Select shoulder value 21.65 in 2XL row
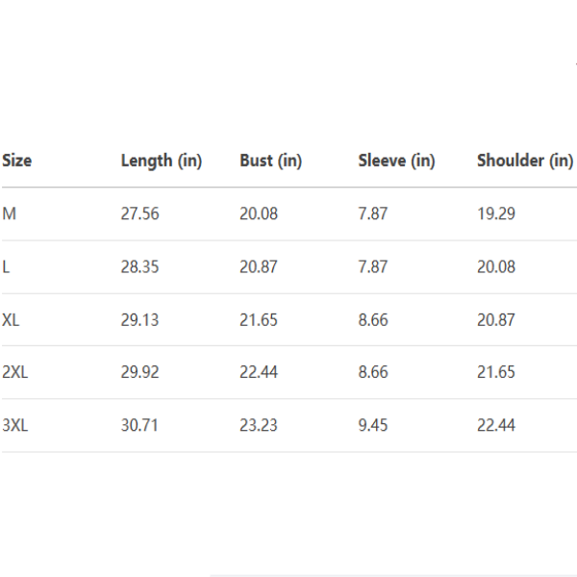 pyautogui.click(x=496, y=372)
